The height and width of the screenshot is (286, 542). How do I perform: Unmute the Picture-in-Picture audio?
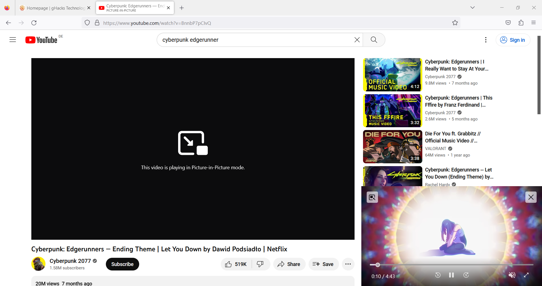coord(512,275)
